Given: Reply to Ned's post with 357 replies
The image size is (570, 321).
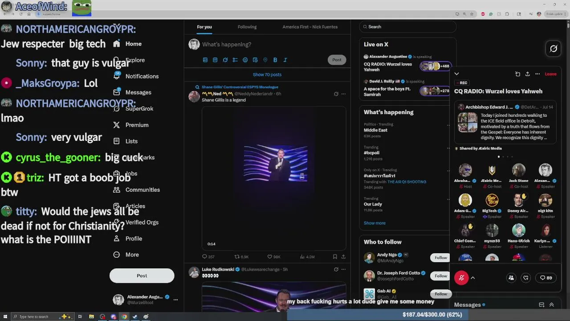Looking at the screenshot, I should pos(208,257).
